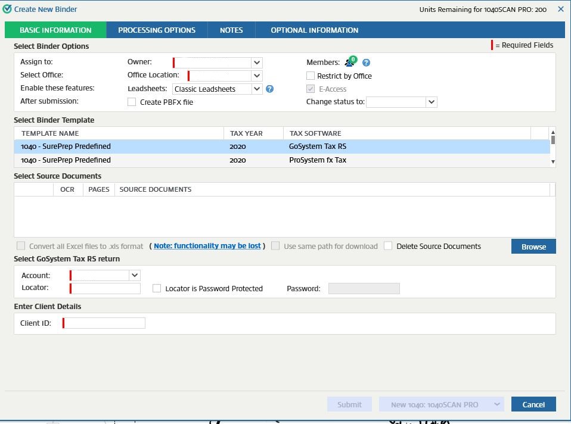Check Use same path for download
The width and height of the screenshot is (571, 424).
[x=276, y=246]
